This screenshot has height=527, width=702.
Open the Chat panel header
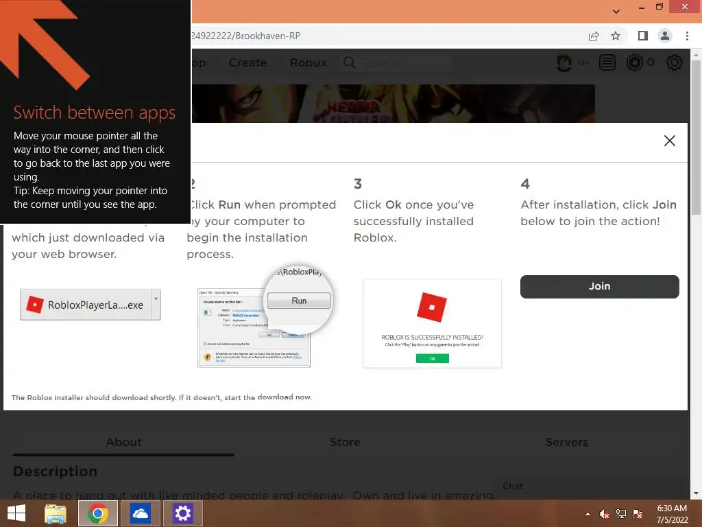pos(587,487)
